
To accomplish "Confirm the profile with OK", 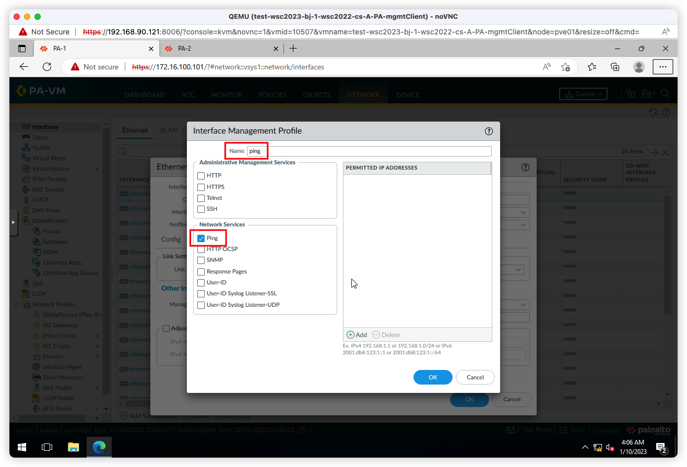I will (x=433, y=377).
